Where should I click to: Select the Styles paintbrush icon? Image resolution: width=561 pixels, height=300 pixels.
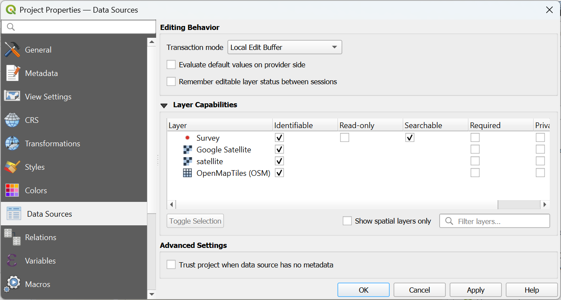coord(12,167)
